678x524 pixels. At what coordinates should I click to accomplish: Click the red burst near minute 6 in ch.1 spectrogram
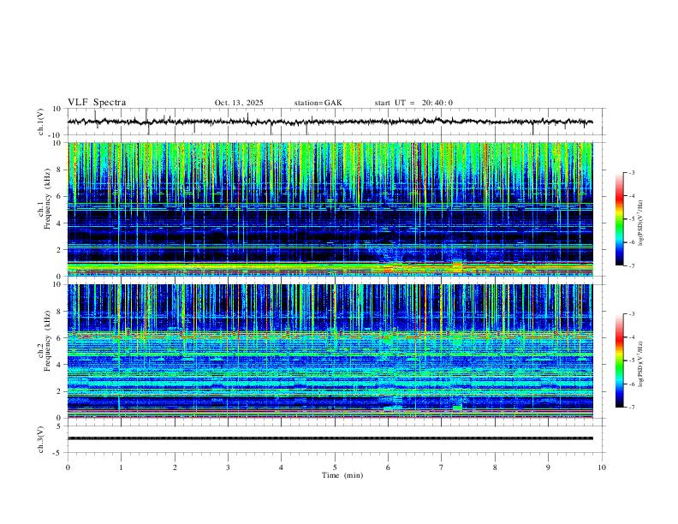388,270
